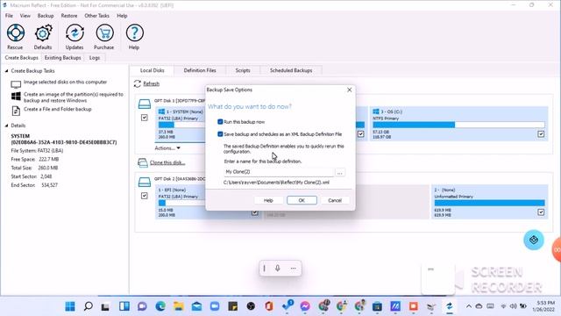Image resolution: width=561 pixels, height=316 pixels.
Task: Switch to the Scheduled Backups tab
Action: pos(291,70)
